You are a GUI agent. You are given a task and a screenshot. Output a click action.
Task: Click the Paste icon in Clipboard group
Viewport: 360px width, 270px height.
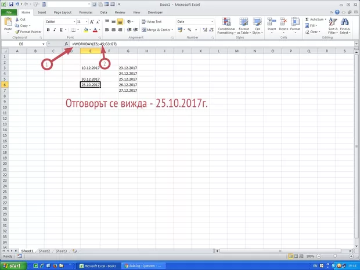(8, 22)
